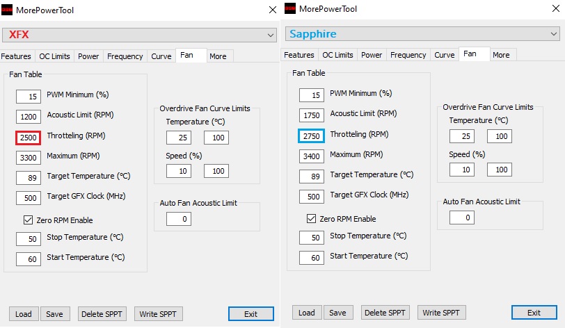
Task: Open Frequency tab in XFX window
Action: click(x=125, y=56)
